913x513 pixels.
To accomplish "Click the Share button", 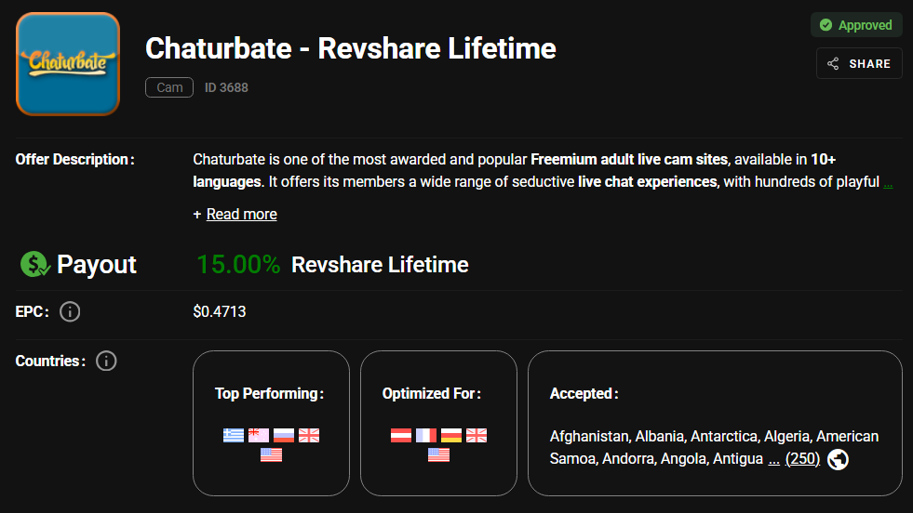I will pos(859,63).
